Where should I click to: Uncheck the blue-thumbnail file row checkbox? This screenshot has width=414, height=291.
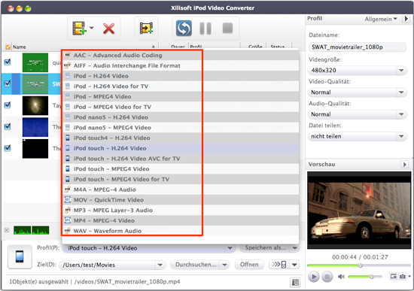(8, 126)
